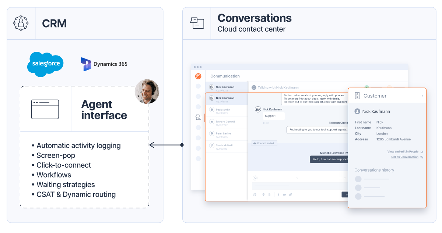Image resolution: width=442 pixels, height=233 pixels.
Task: Expand the Customer panel chevron
Action: point(422,96)
